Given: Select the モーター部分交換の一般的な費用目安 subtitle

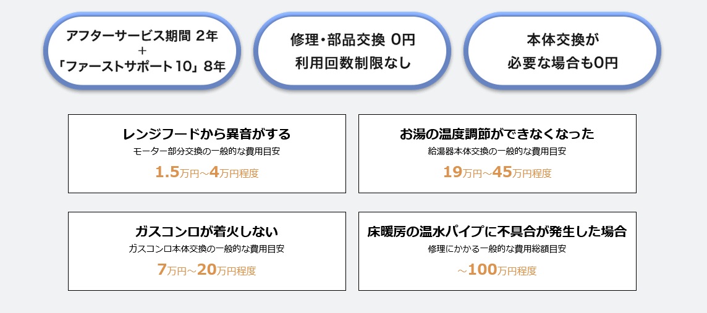Looking at the screenshot, I should [x=206, y=151].
